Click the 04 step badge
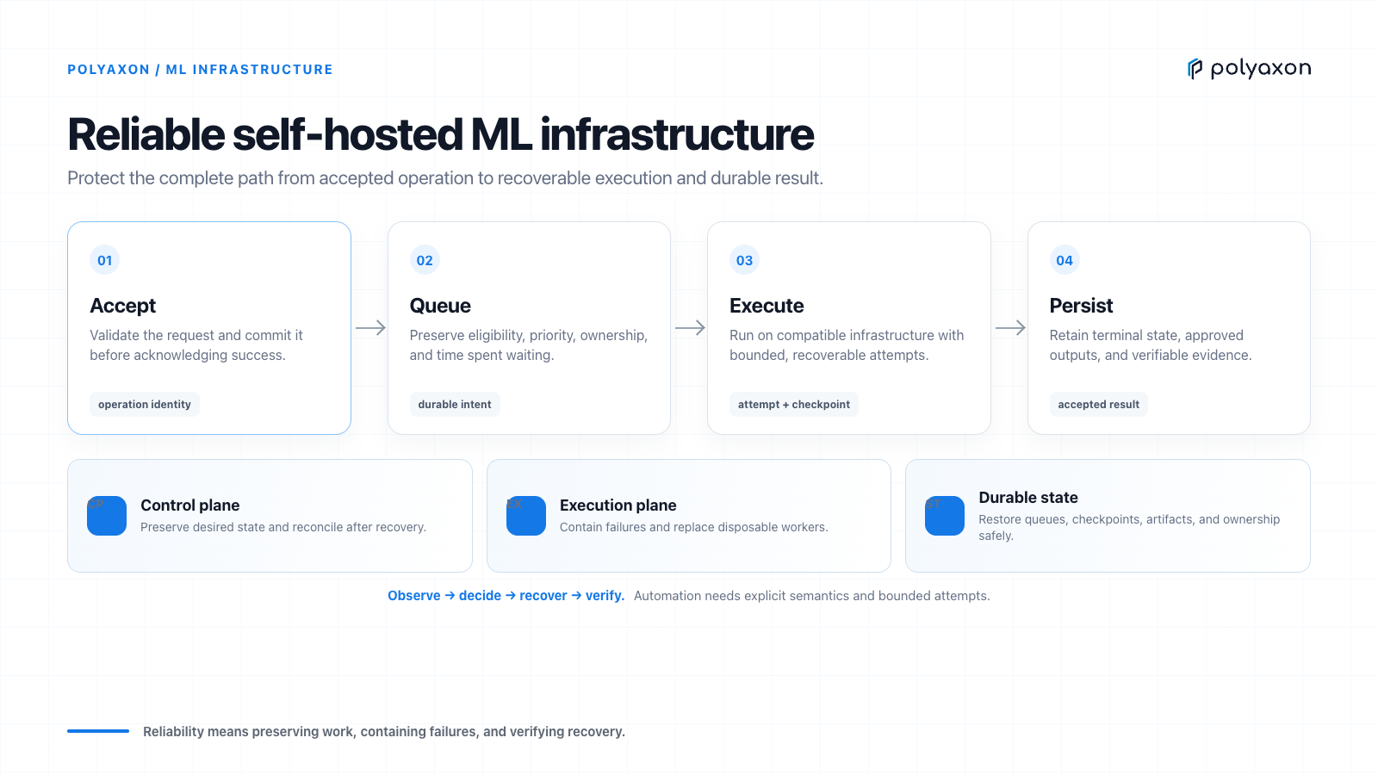Viewport: 1378px width, 775px height. (x=1065, y=260)
